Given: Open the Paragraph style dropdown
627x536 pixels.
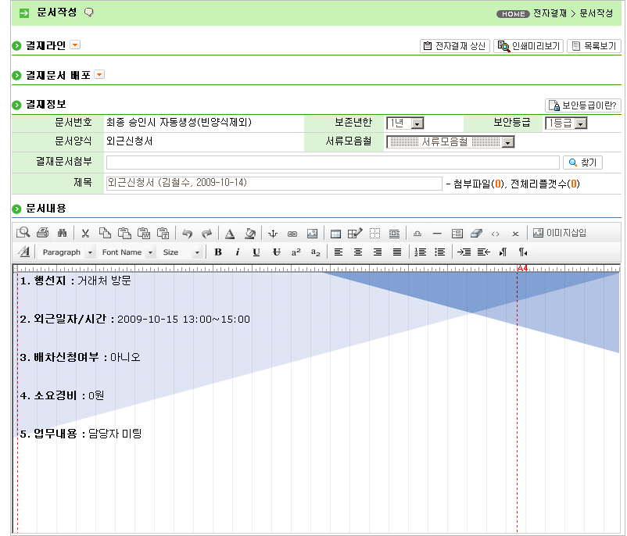Looking at the screenshot, I should pyautogui.click(x=66, y=252).
